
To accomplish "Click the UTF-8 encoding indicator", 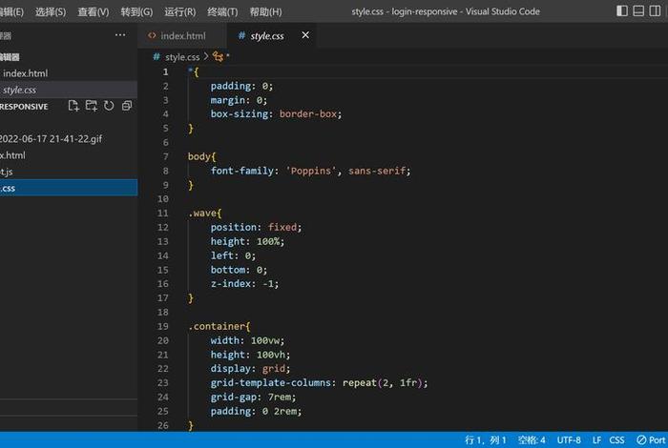I will click(569, 440).
